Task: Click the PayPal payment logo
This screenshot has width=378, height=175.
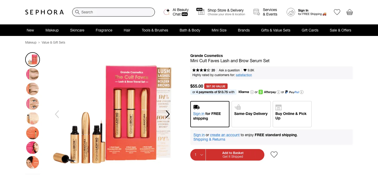Action: (292, 92)
